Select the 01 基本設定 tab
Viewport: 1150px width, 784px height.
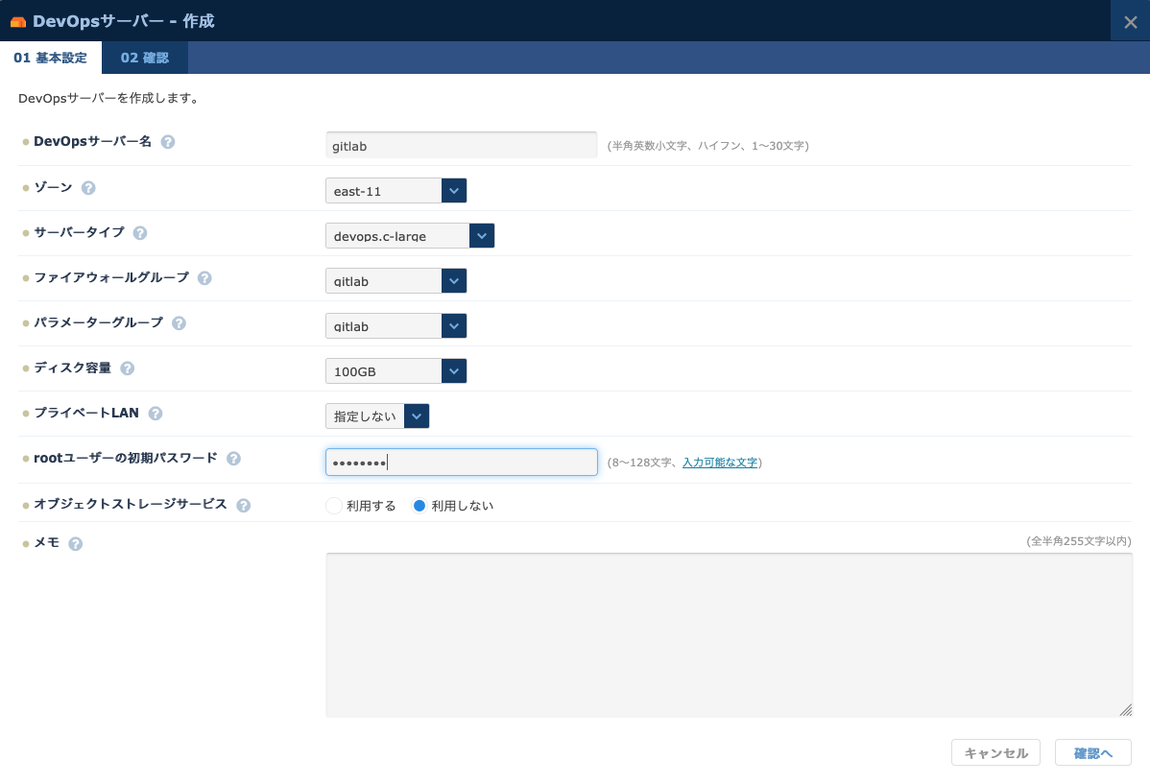click(x=50, y=58)
